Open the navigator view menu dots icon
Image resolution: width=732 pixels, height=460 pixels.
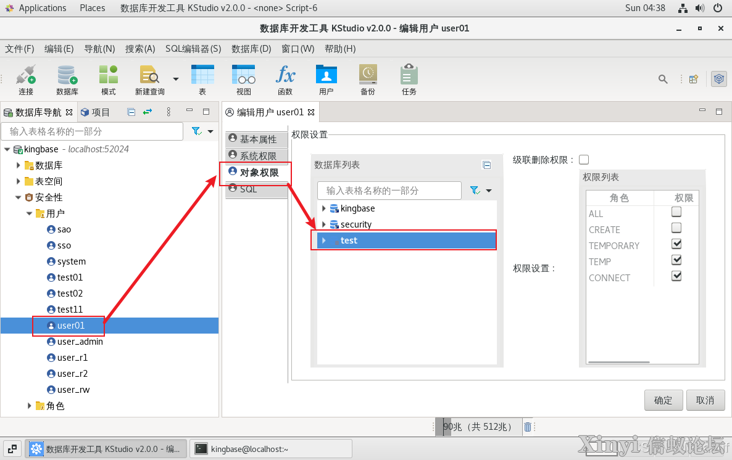168,112
